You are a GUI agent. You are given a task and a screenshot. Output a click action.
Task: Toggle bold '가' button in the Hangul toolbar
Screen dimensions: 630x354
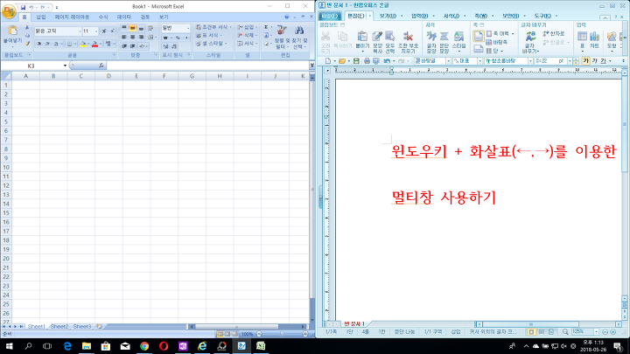pyautogui.click(x=585, y=61)
